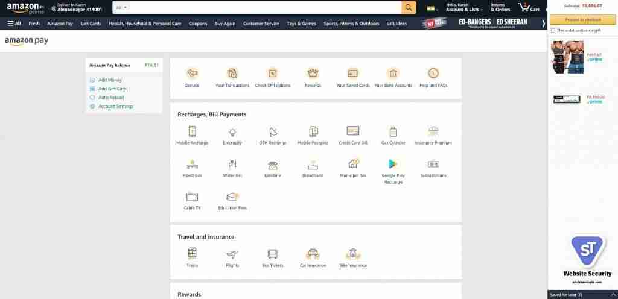Go to Amazon Pay nav item

60,24
